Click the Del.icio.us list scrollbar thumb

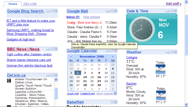[56, 93]
